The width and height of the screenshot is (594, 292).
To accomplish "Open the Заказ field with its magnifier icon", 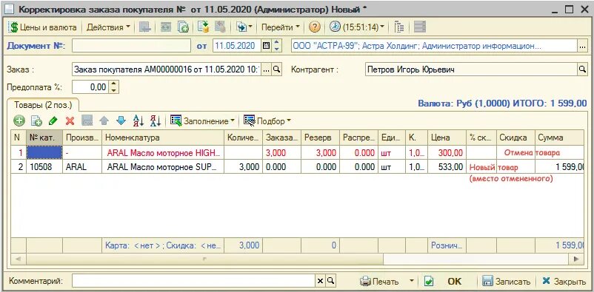I will click(x=277, y=69).
